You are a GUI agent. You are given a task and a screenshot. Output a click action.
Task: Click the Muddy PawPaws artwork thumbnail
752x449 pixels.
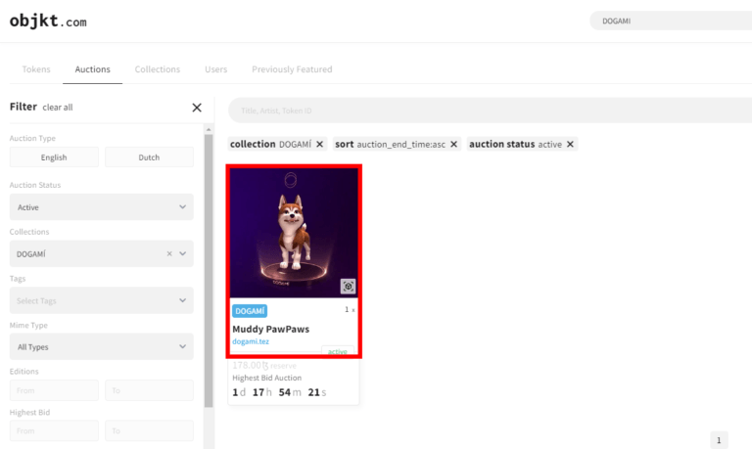tap(294, 233)
